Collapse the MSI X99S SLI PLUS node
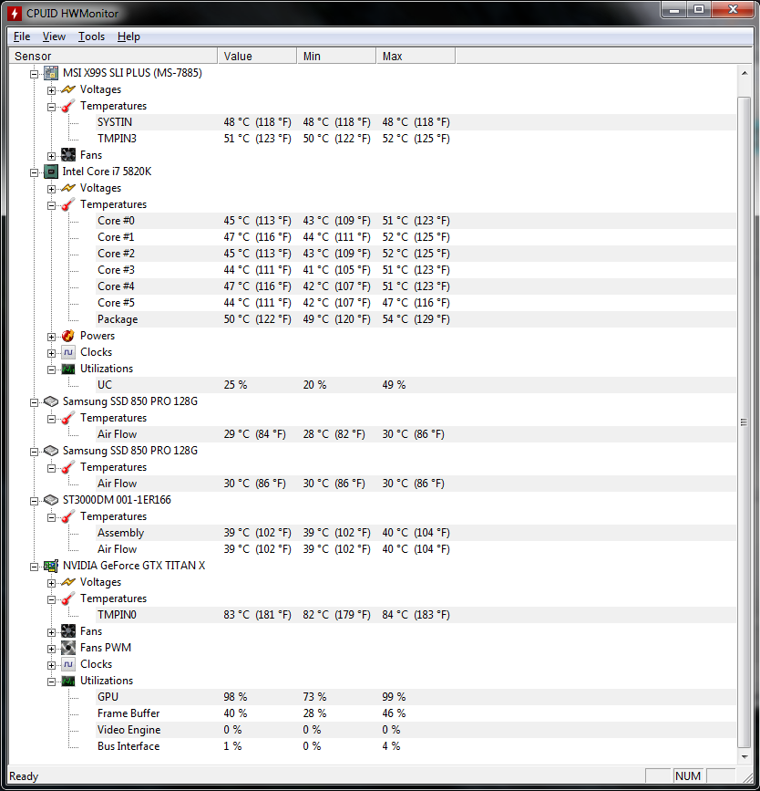This screenshot has width=760, height=791. click(x=34, y=74)
